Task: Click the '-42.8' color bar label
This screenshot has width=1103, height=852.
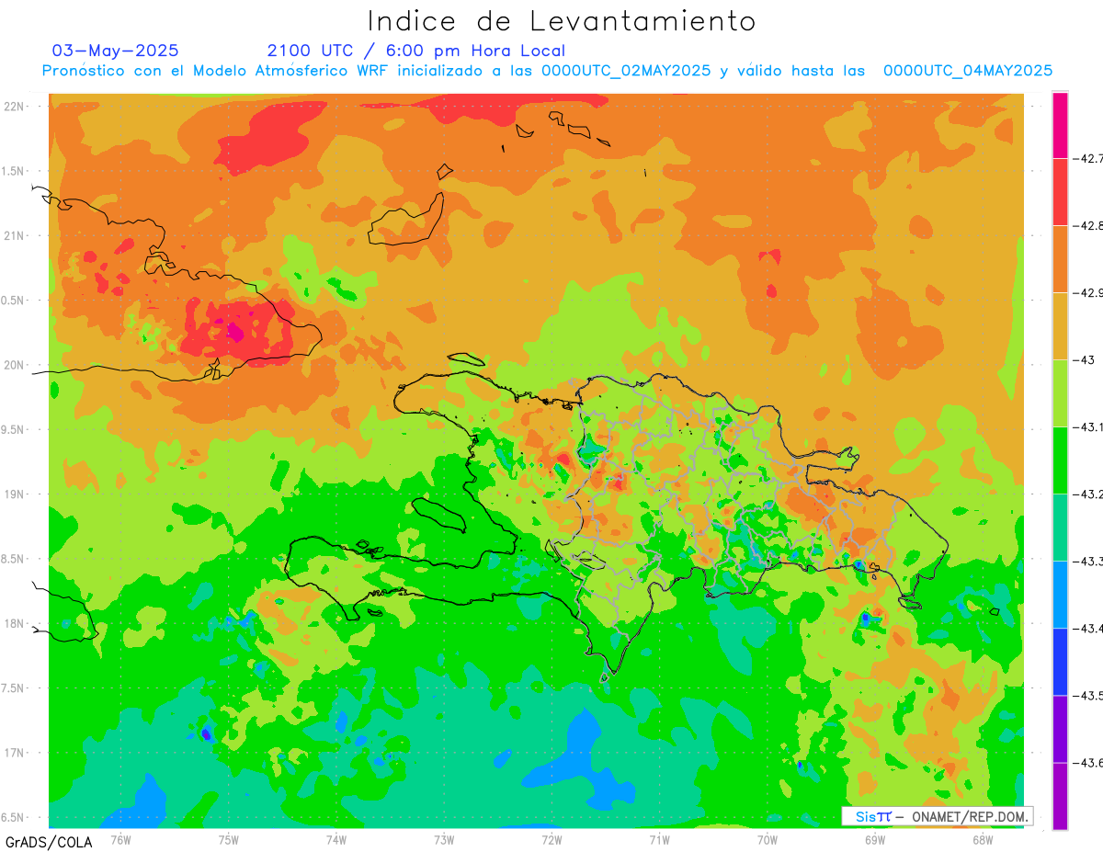Action: 1090,225
